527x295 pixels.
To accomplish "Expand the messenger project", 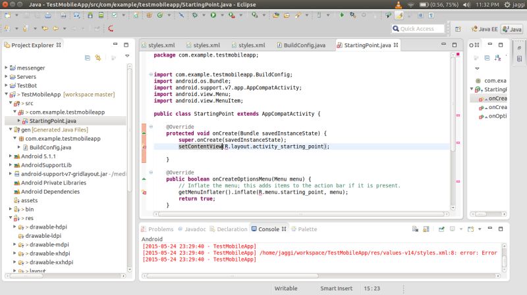I will (6, 68).
